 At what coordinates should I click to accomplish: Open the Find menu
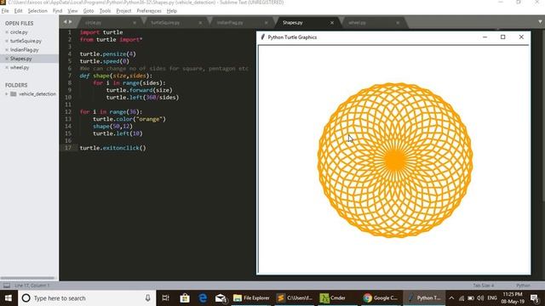point(57,11)
